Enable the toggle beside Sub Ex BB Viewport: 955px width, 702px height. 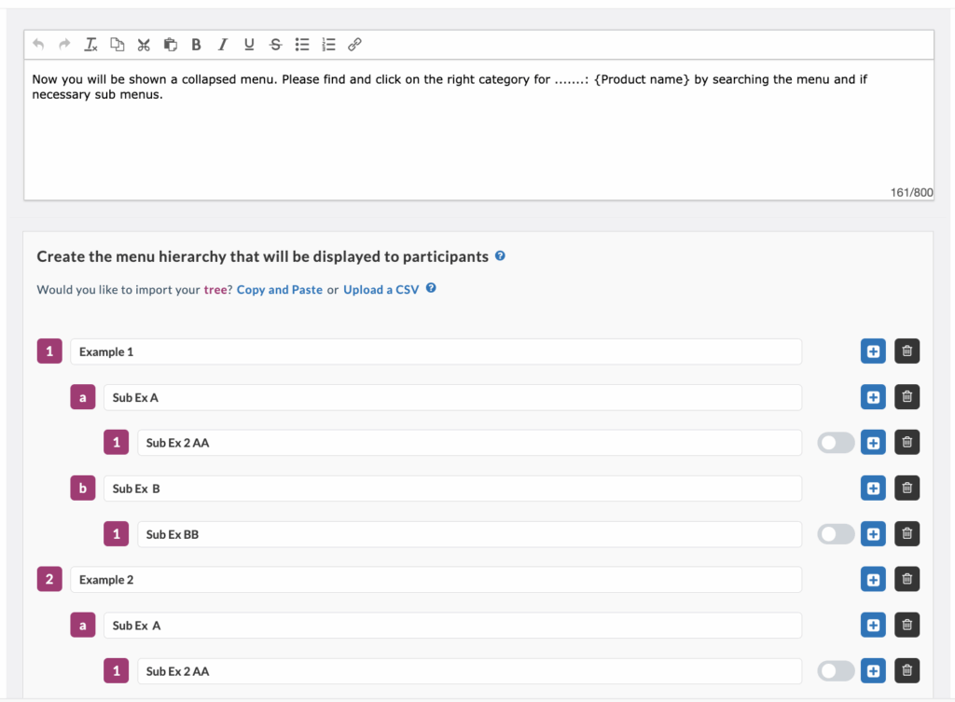point(836,533)
